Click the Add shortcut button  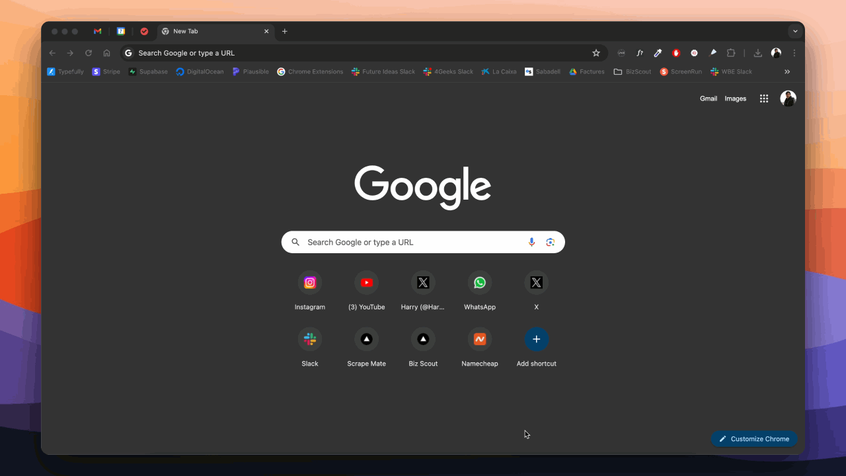(x=537, y=348)
